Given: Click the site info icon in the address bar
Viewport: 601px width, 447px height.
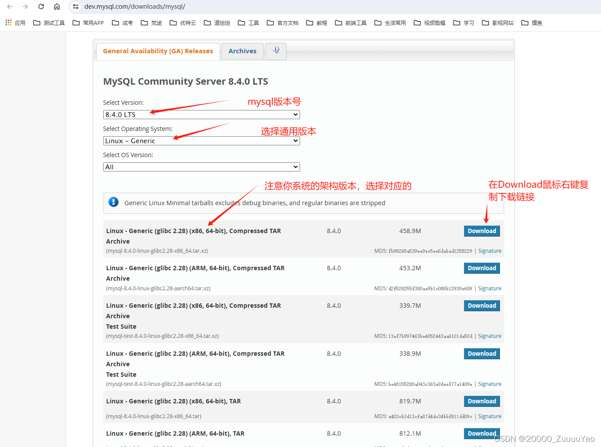Looking at the screenshot, I should coord(76,7).
